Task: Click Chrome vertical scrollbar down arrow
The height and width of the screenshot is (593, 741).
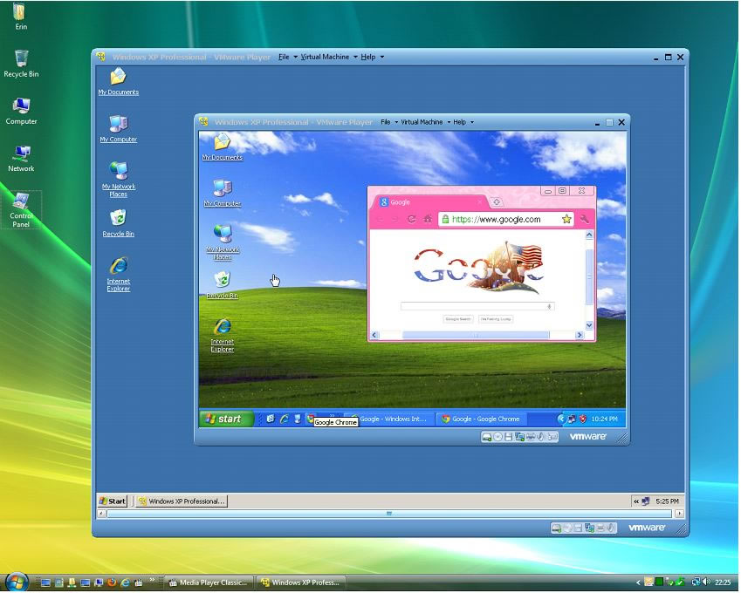Action: [589, 325]
